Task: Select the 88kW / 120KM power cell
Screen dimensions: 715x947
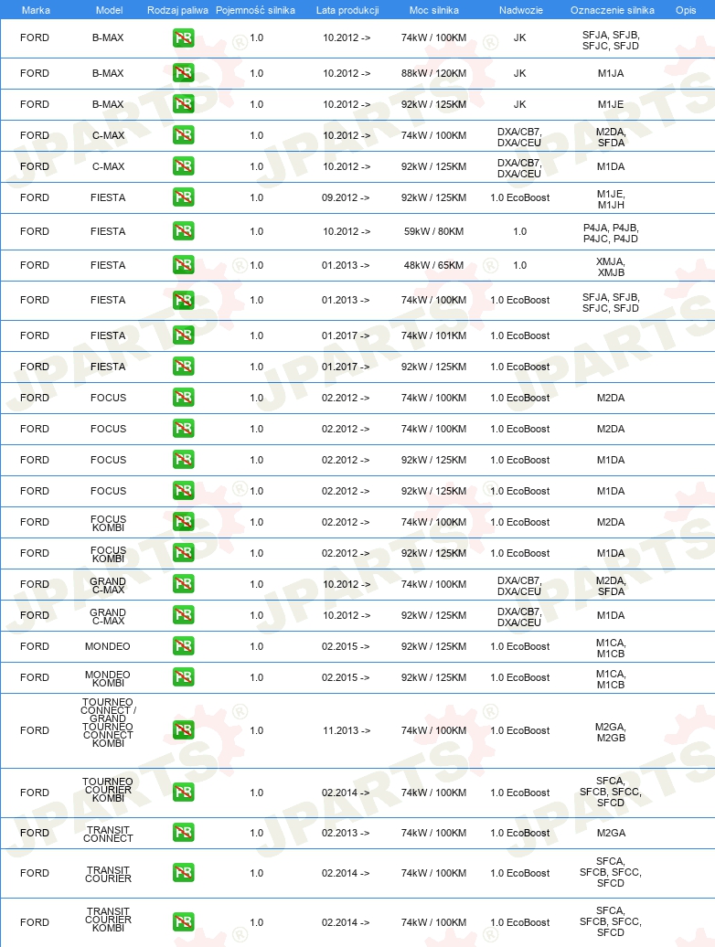Action: 433,74
